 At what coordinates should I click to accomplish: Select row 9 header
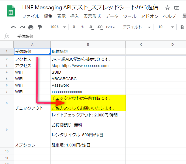click(7, 130)
